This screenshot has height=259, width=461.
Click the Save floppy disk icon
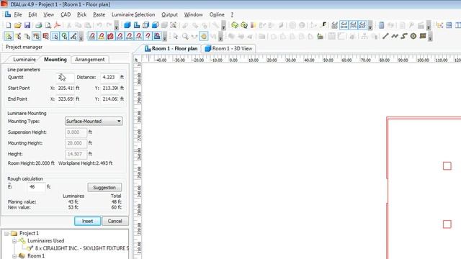point(27,25)
